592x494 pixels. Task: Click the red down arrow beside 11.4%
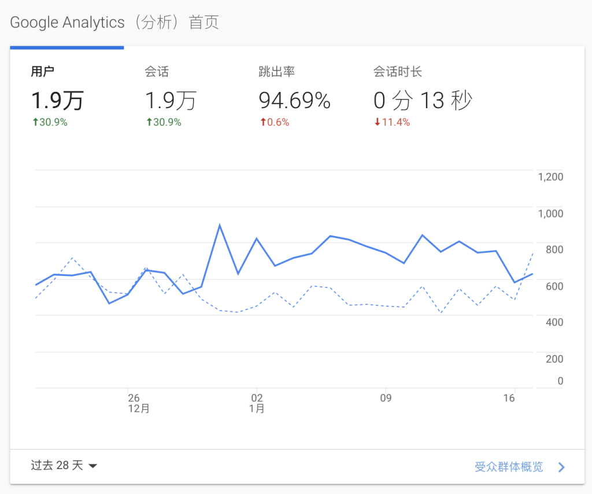coord(378,122)
